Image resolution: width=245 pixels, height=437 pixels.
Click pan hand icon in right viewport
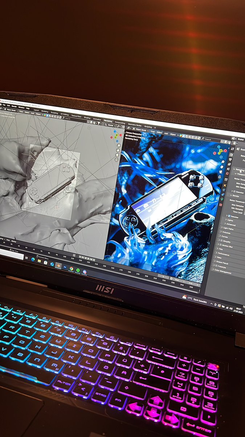tap(222, 167)
